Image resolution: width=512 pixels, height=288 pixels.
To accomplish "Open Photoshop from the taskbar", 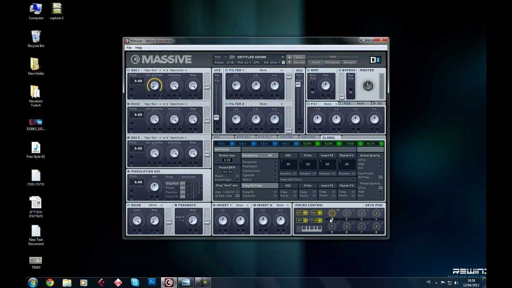I will [x=152, y=282].
